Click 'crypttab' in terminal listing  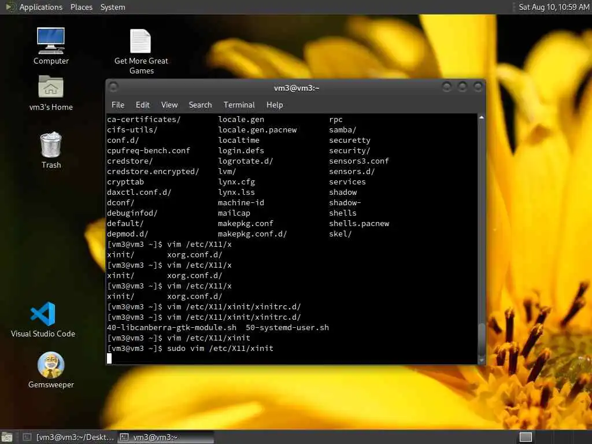tap(125, 182)
